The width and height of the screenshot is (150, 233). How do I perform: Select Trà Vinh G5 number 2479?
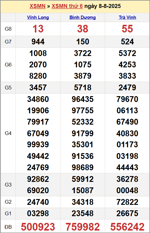[x=127, y=87]
